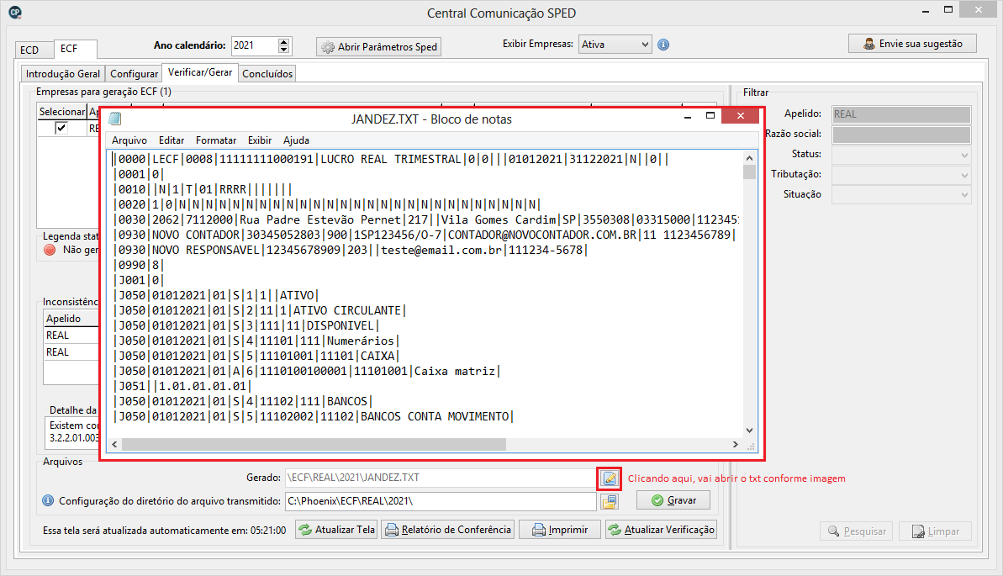Click the blue info icon near Exibir Empresas
Image resolution: width=1003 pixels, height=576 pixels.
(x=663, y=45)
